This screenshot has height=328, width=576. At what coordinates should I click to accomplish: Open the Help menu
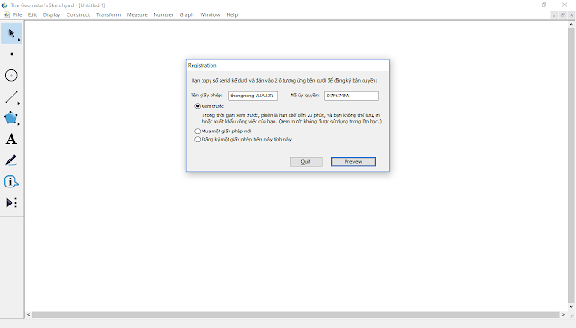232,14
